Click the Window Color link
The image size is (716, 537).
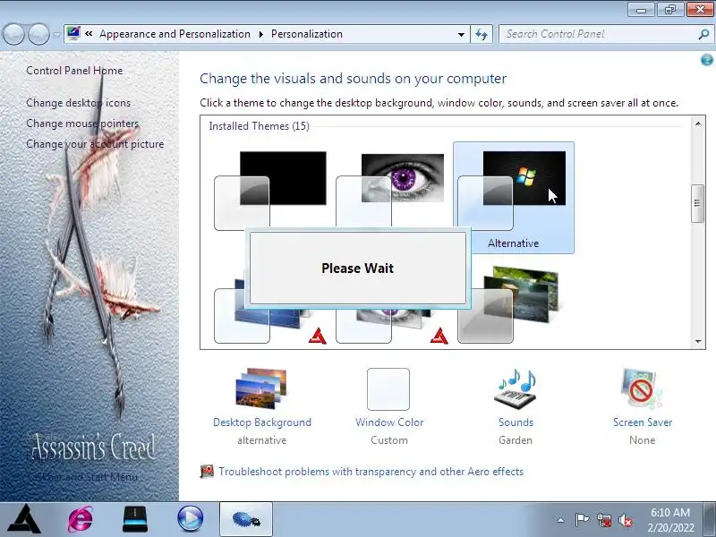pyautogui.click(x=389, y=422)
